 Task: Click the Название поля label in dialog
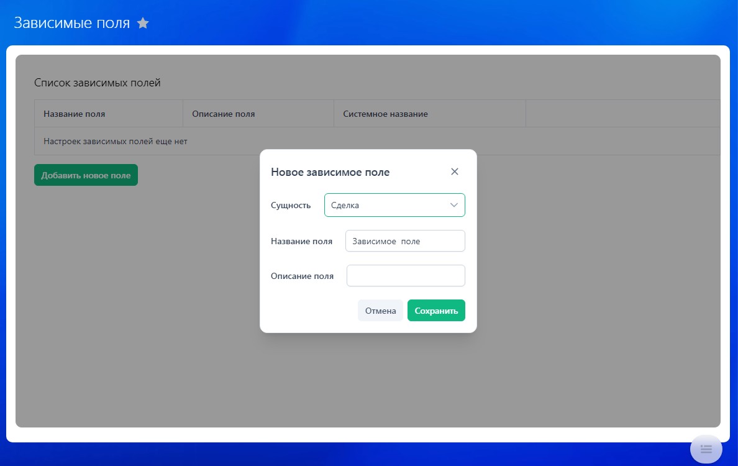pyautogui.click(x=301, y=241)
